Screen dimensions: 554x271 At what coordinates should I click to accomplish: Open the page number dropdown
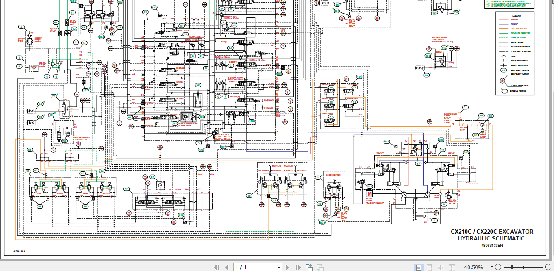(x=279, y=268)
